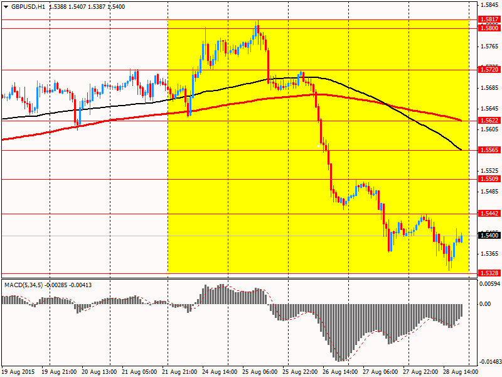Select the 1.5442 red price label
Screen dimensions: 502x377
489,214
